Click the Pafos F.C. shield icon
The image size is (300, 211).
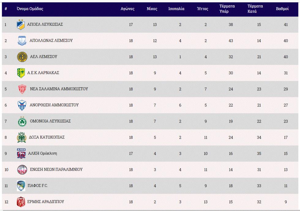point(21,186)
